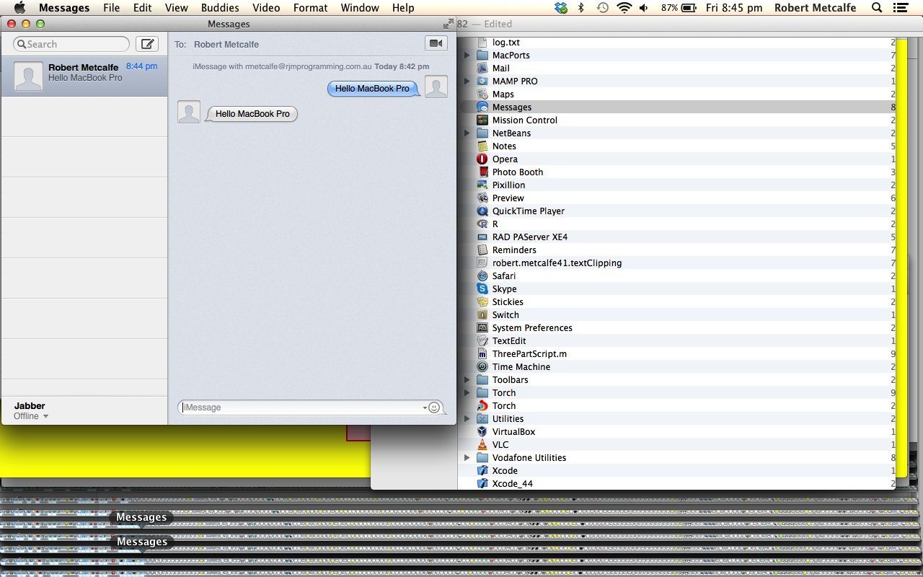This screenshot has width=923, height=577.
Task: Click the TextEdit icon
Action: point(482,340)
